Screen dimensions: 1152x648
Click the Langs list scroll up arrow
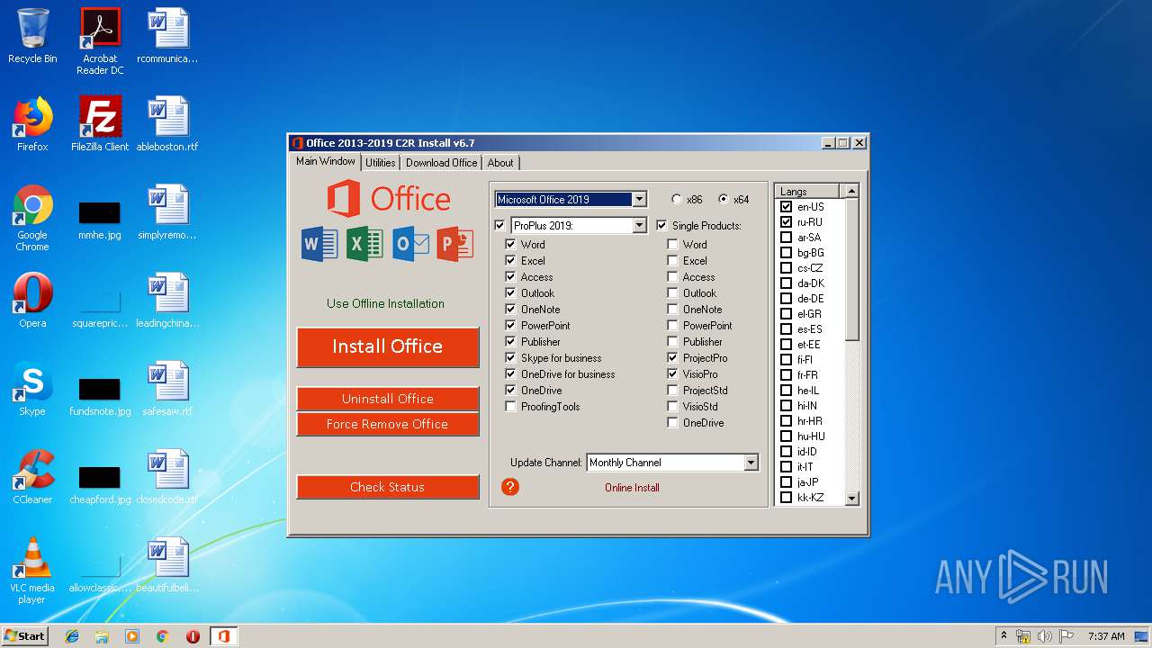pyautogui.click(x=851, y=191)
